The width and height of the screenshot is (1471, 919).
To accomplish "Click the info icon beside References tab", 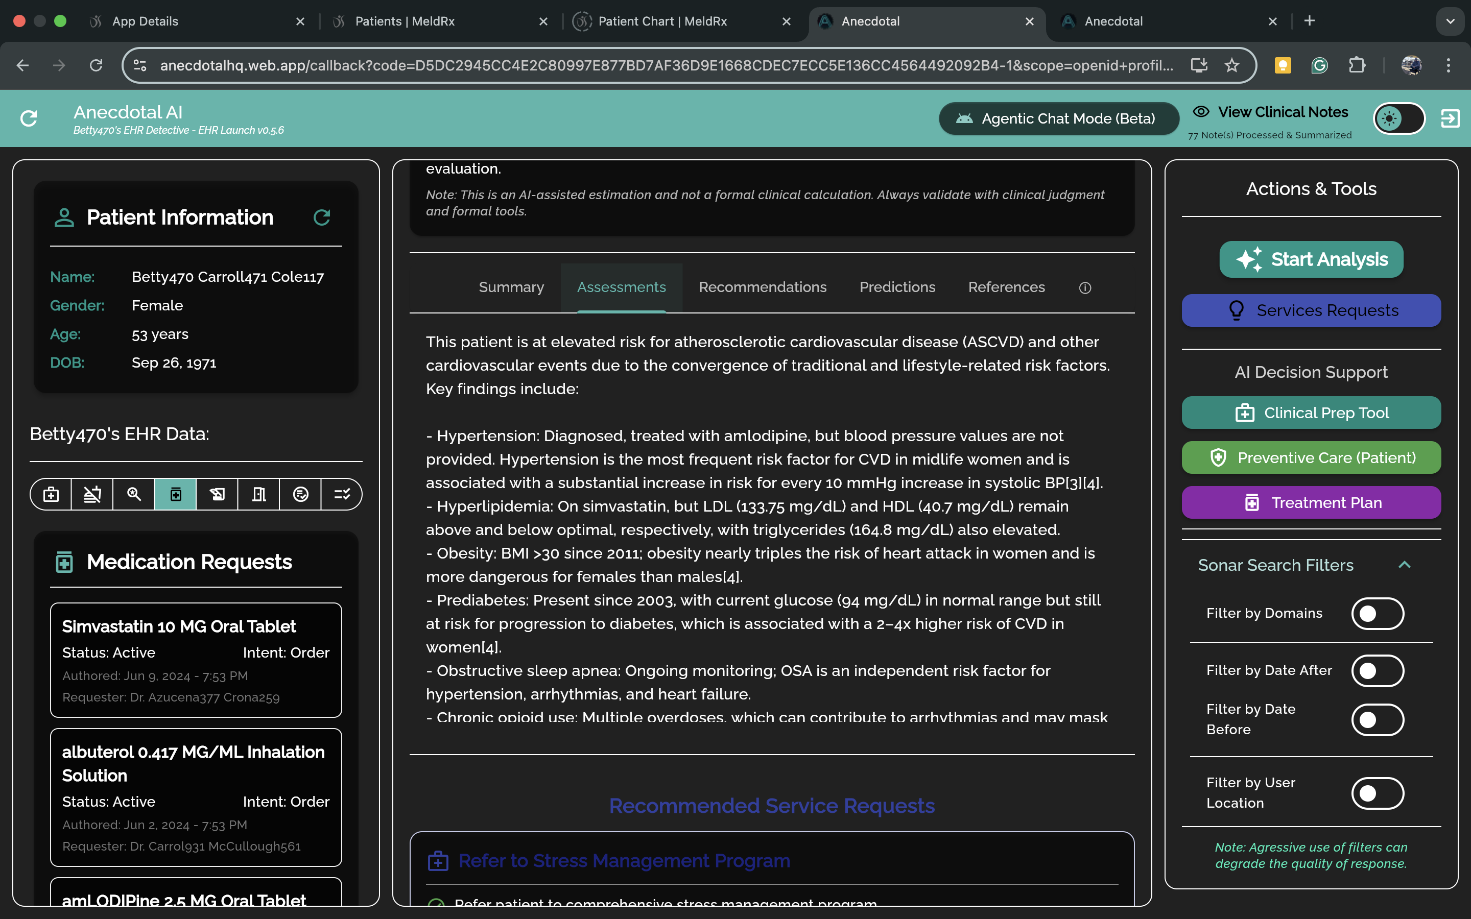I will (1085, 288).
